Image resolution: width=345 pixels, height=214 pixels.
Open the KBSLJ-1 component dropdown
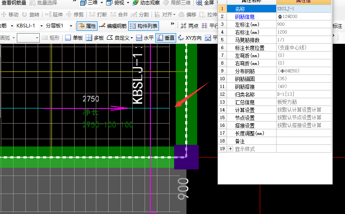[41, 26]
